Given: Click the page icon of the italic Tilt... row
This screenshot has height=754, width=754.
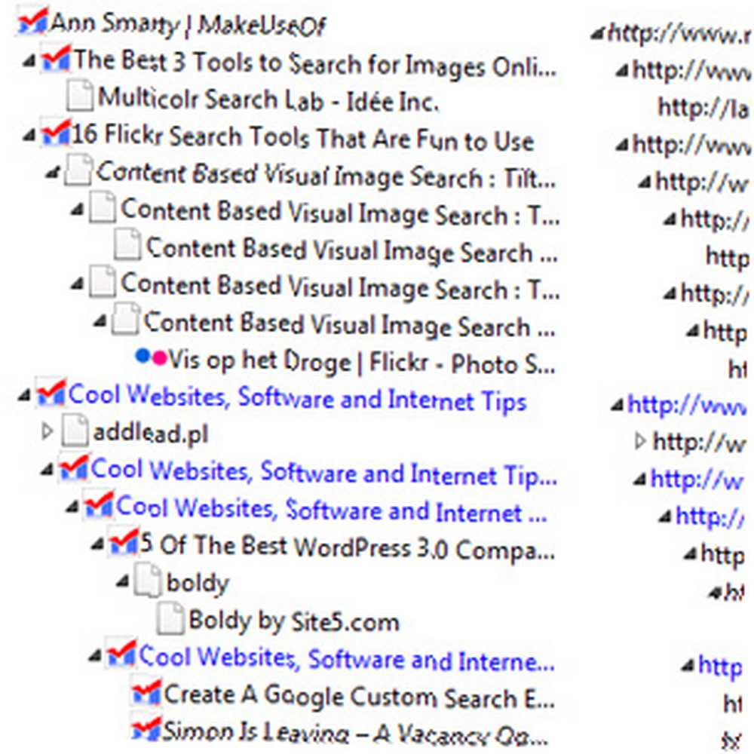Looking at the screenshot, I should [78, 170].
